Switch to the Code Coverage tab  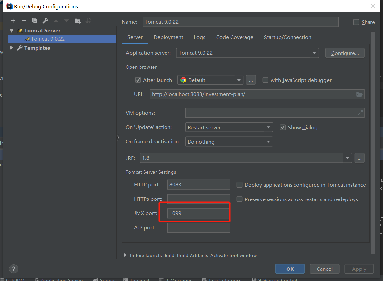pos(235,37)
